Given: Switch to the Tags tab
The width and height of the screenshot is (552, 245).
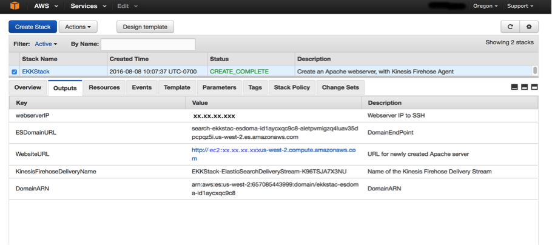Looking at the screenshot, I should coord(255,87).
